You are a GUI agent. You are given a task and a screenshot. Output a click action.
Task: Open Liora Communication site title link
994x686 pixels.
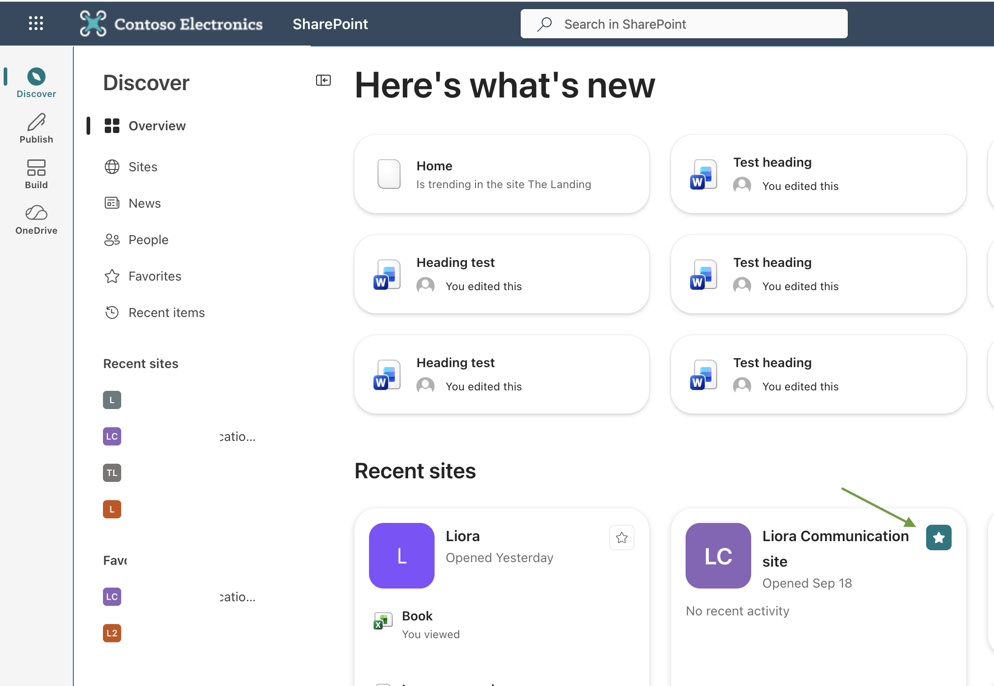[835, 549]
